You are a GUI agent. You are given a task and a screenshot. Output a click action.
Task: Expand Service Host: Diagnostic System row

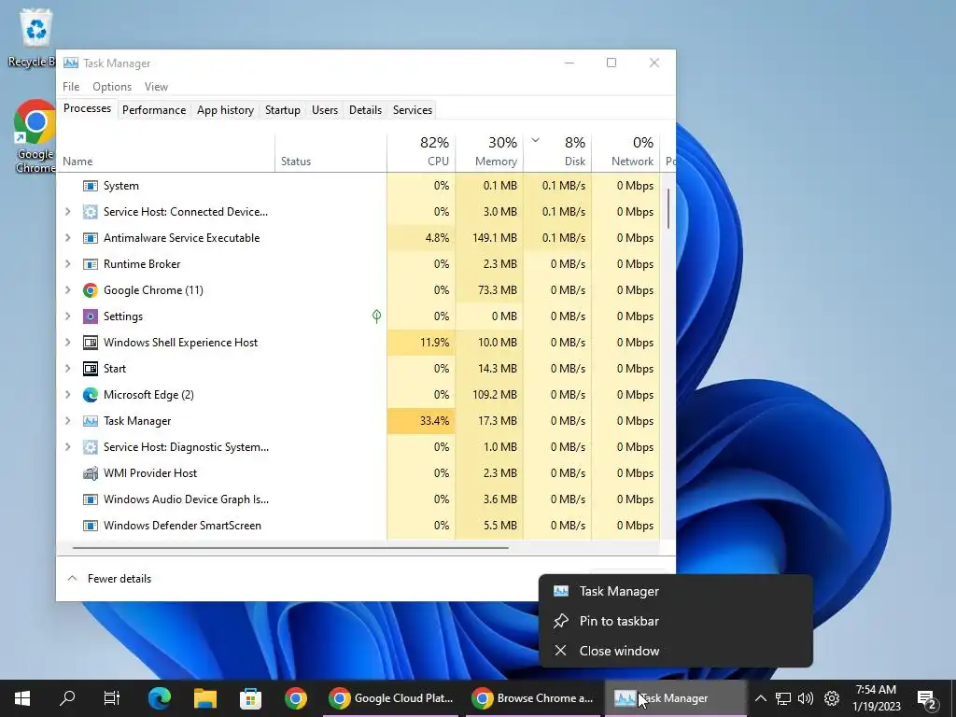(67, 447)
